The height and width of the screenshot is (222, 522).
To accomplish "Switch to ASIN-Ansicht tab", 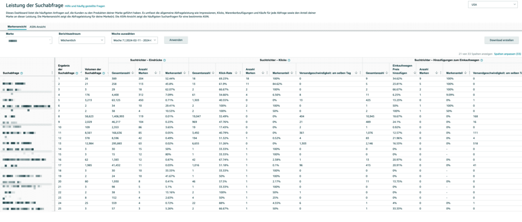I will point(38,26).
